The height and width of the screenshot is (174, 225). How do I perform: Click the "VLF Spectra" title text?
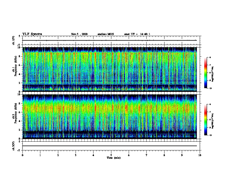pyautogui.click(x=32, y=34)
